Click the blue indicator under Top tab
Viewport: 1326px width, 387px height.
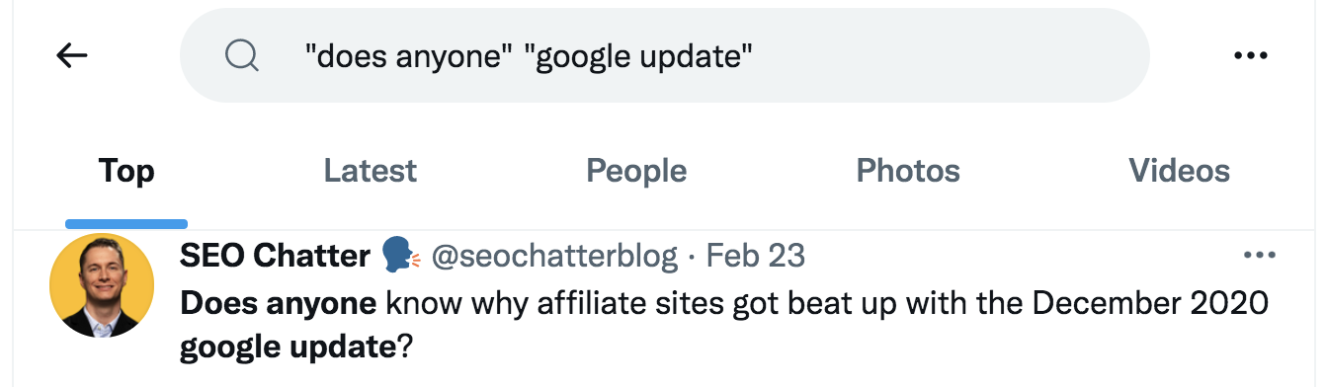coord(126,224)
